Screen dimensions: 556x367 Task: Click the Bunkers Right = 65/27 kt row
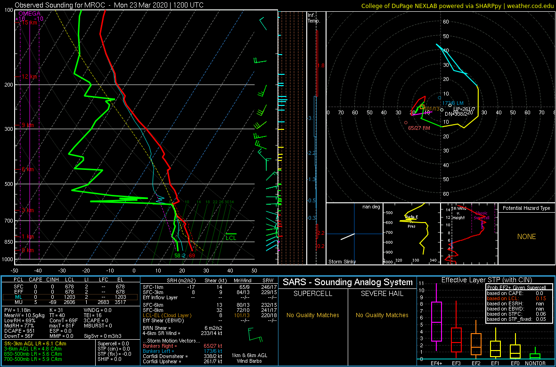click(182, 345)
